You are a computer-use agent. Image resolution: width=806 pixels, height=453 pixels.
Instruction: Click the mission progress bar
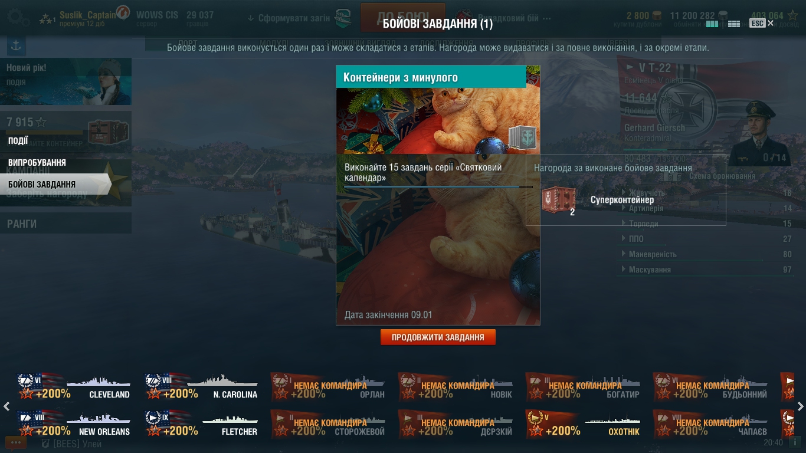(x=438, y=187)
